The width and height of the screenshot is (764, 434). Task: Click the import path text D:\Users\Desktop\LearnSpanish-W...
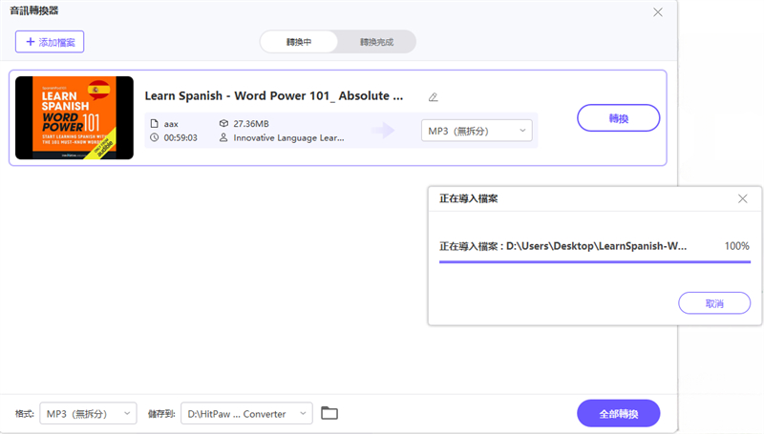(x=596, y=246)
